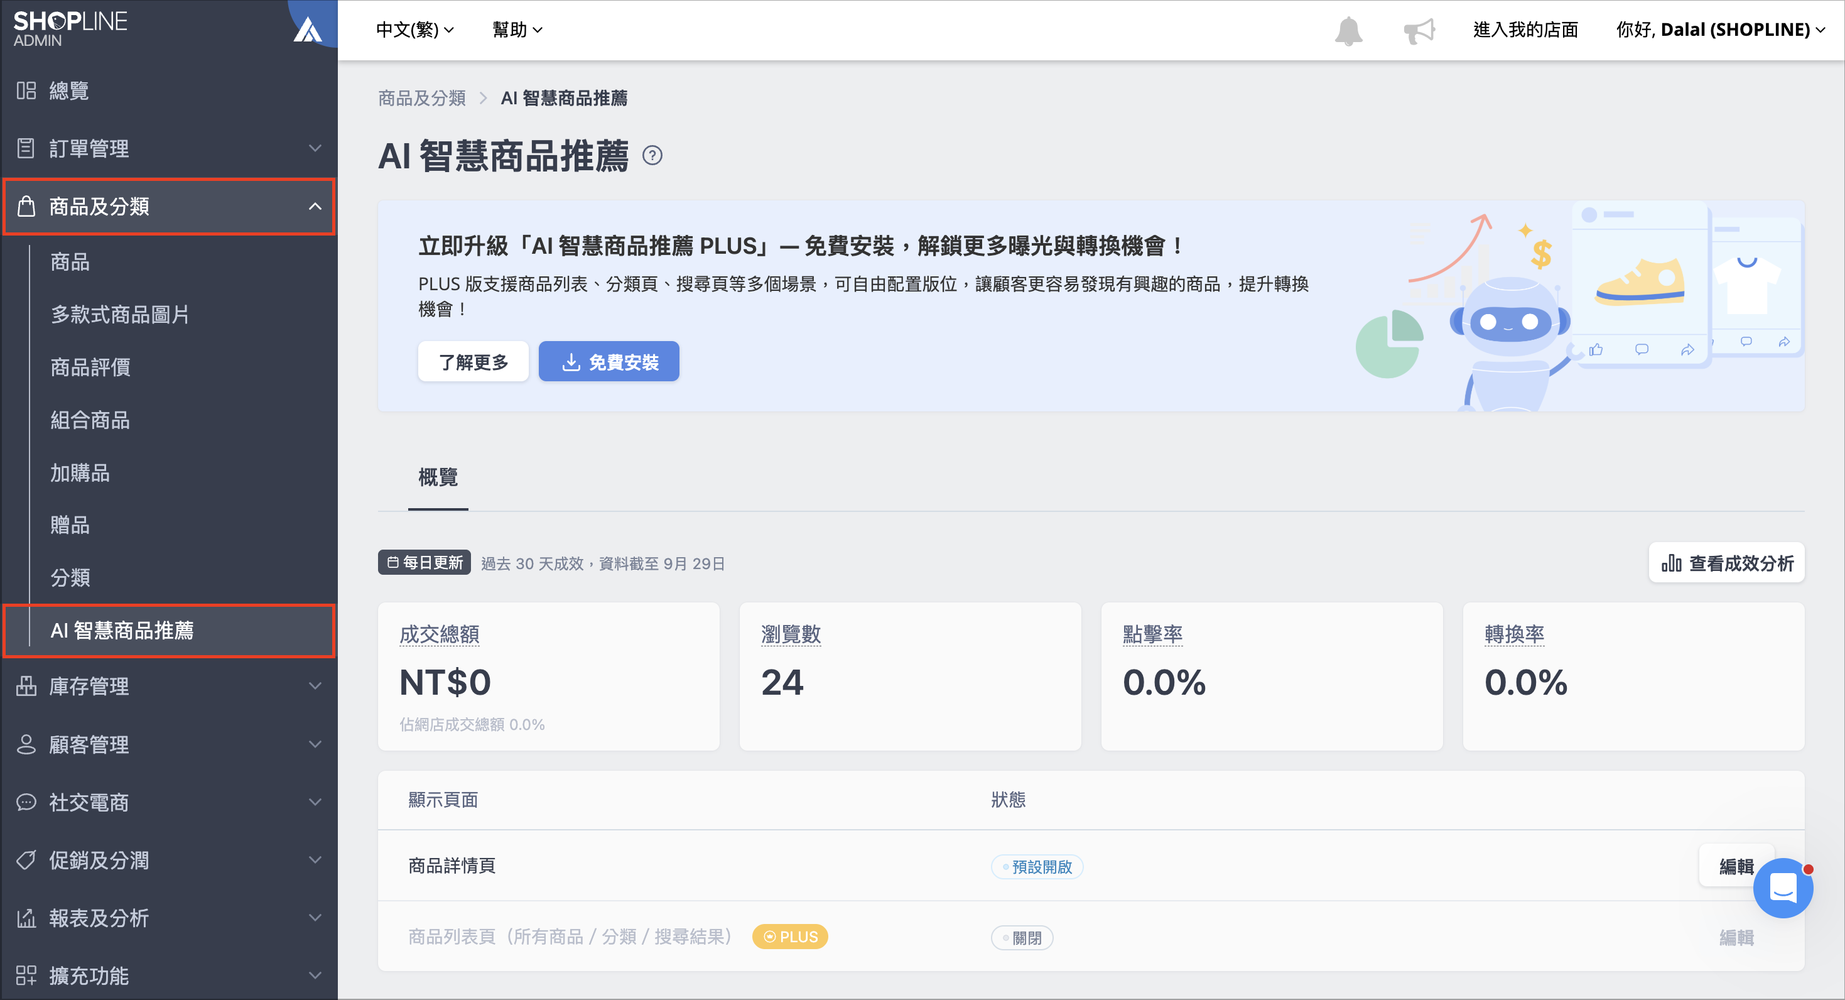This screenshot has width=1845, height=1000.
Task: Click the 預設開啟 status badge
Action: [1036, 867]
